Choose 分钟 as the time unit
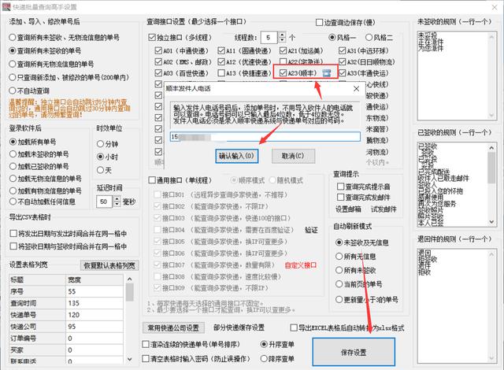Image resolution: width=504 pixels, height=370 pixels. [x=100, y=144]
